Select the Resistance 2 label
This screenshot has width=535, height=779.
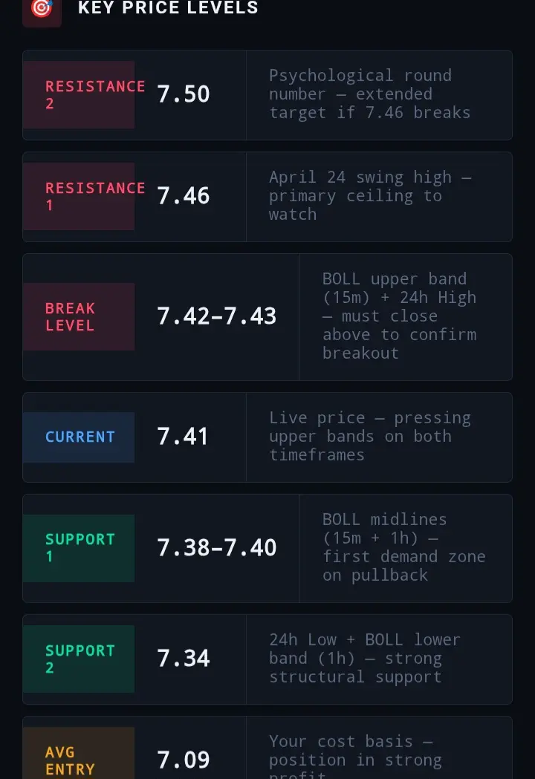point(79,95)
